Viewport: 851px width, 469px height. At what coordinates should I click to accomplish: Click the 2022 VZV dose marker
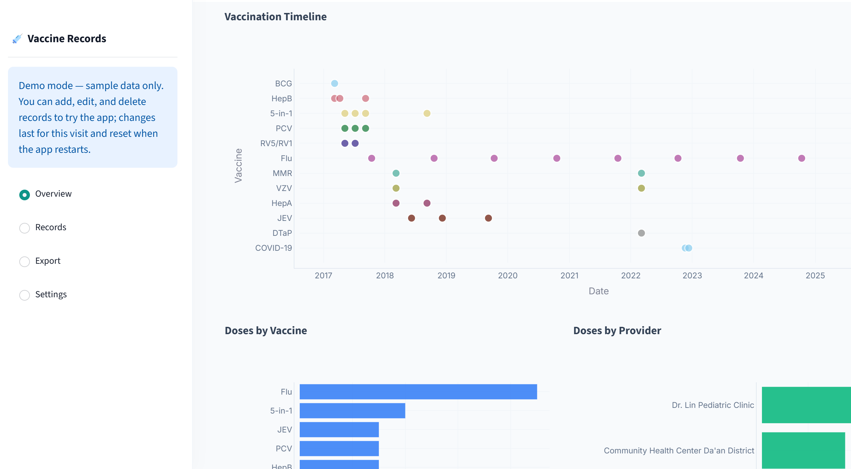coord(641,188)
